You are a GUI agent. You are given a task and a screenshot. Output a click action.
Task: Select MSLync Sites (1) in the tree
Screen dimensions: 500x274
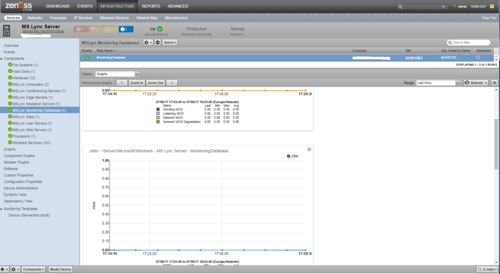tap(26, 117)
